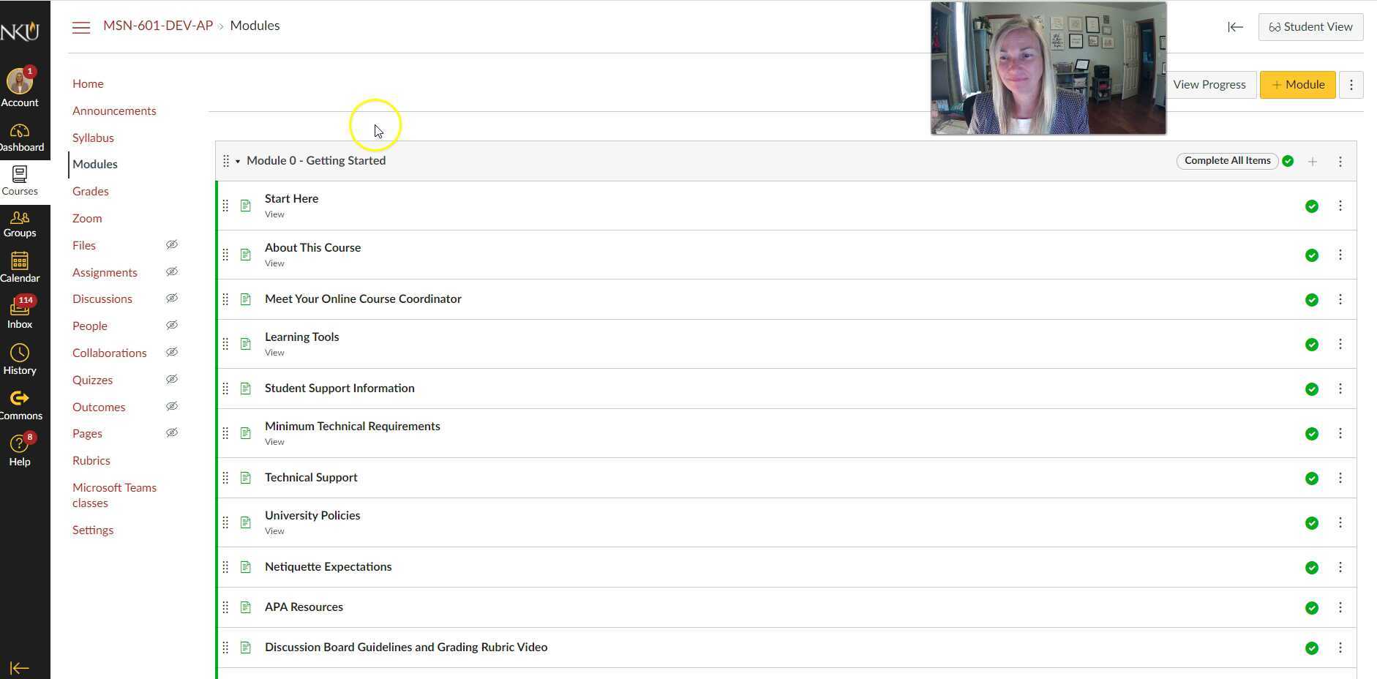Open Student View

tap(1310, 26)
